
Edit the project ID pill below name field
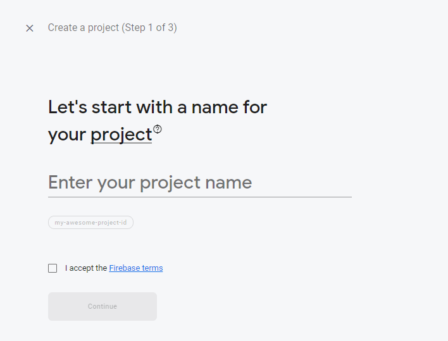point(90,223)
